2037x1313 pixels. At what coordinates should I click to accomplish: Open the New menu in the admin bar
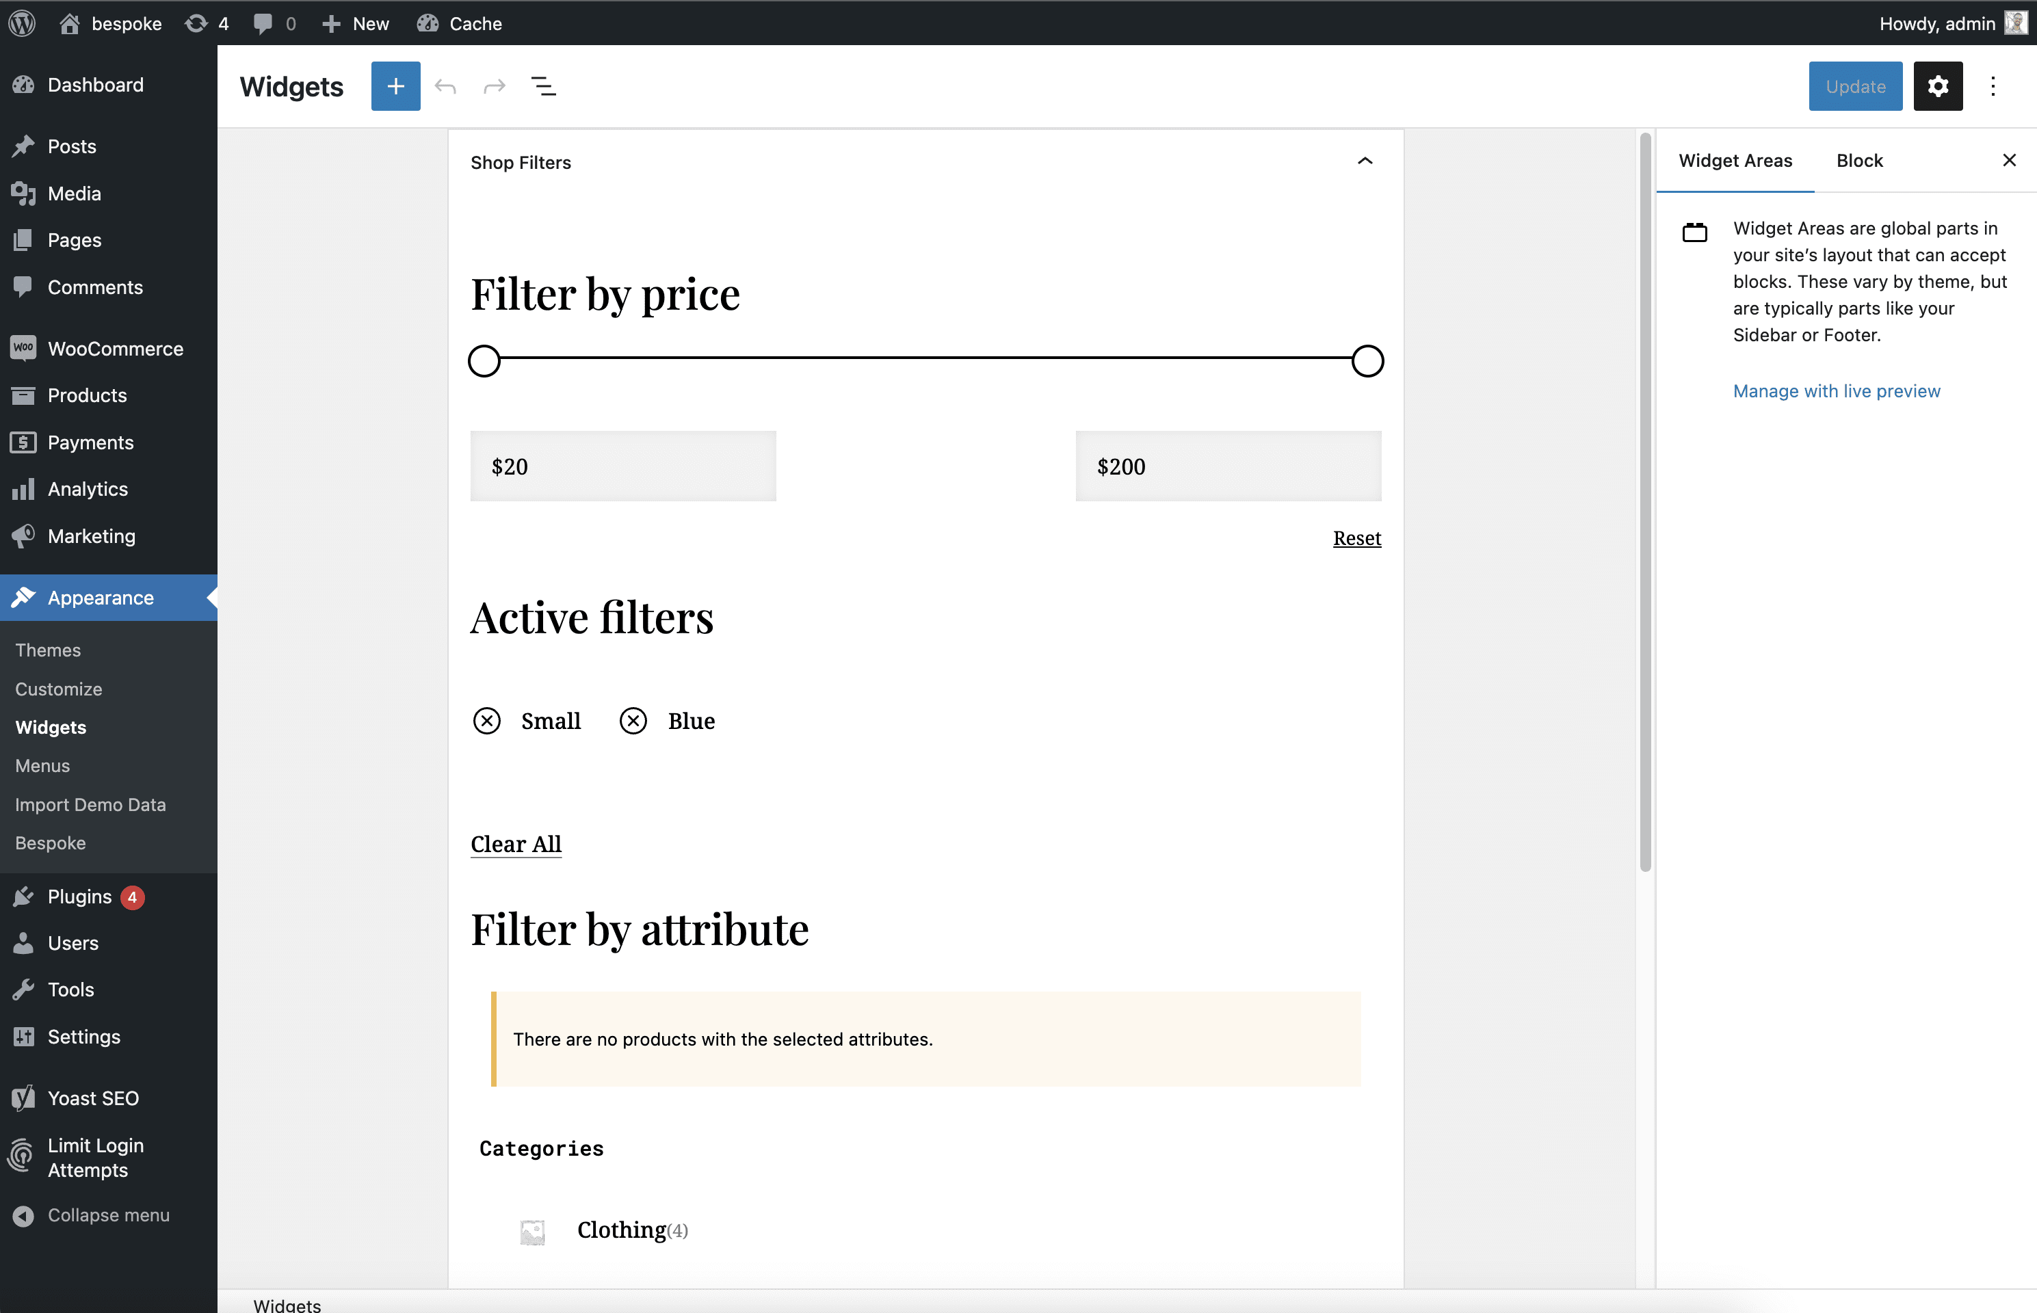(x=356, y=23)
